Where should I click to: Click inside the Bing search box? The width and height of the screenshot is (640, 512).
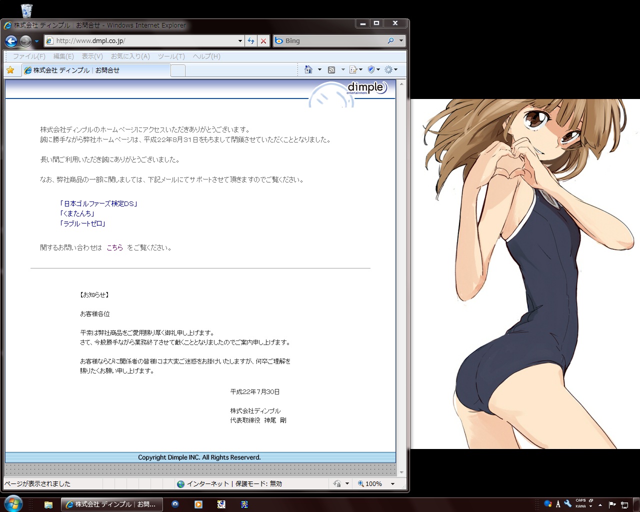(x=330, y=41)
